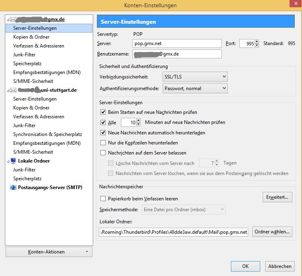Check 'Nachrichten vom Server löschen, wenn gelöscht'

[110, 173]
